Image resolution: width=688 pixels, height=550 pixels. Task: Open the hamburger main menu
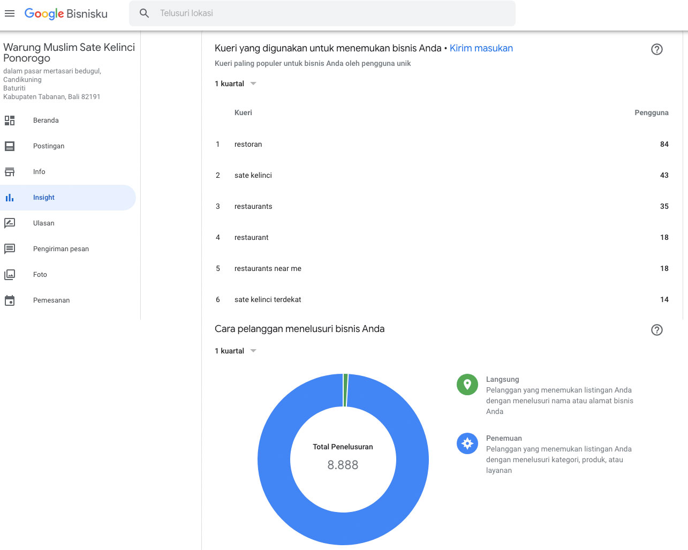coord(10,13)
